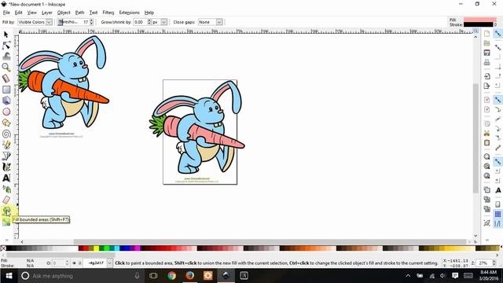Click the pink Fill indicator swatch
This screenshot has width=503, height=283.
click(x=479, y=20)
